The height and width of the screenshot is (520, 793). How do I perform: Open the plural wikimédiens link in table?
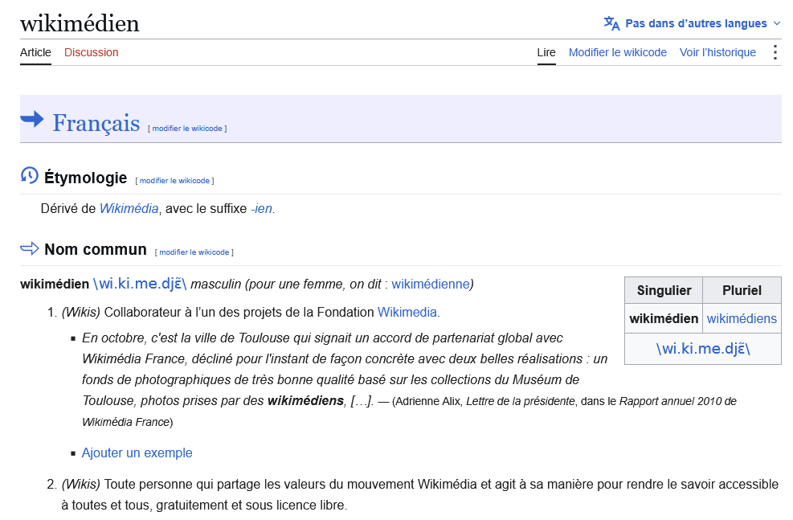[x=742, y=319]
